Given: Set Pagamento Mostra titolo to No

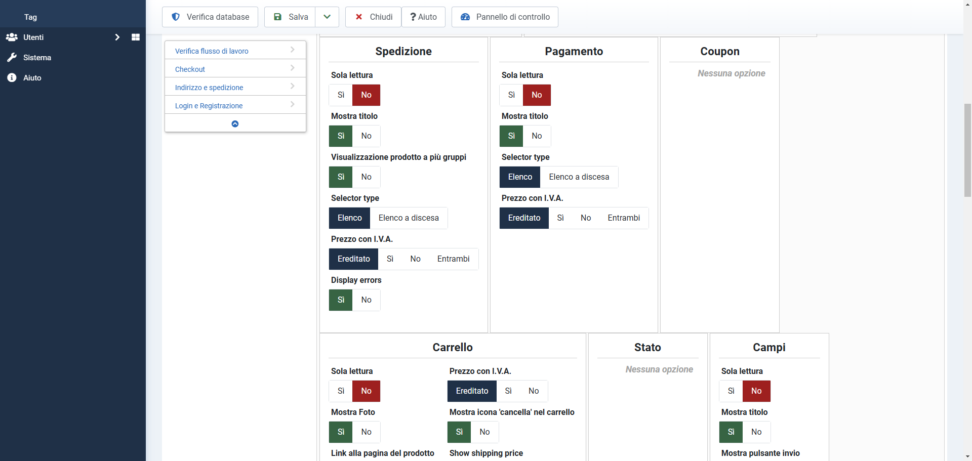Looking at the screenshot, I should coord(537,136).
